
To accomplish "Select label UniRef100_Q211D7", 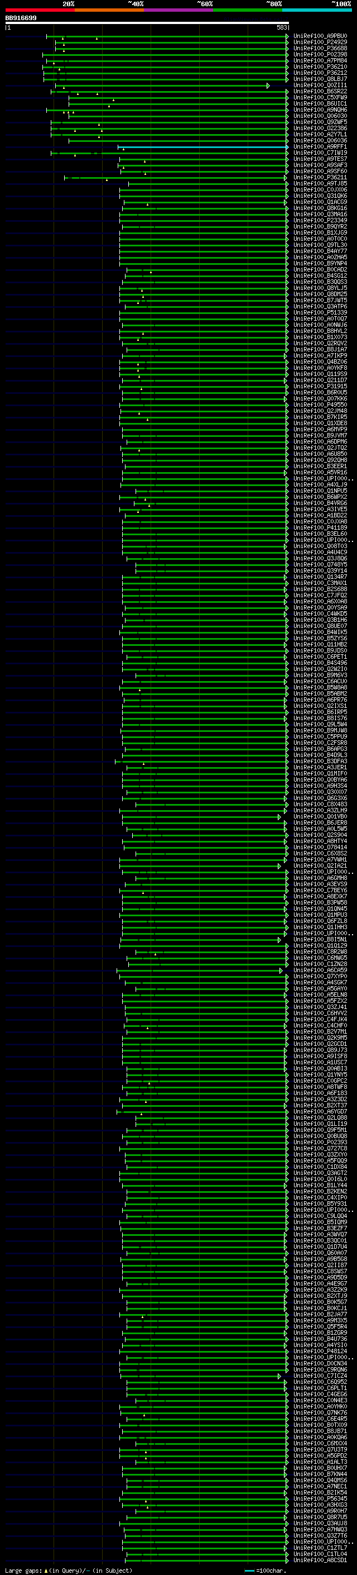I will (320, 380).
